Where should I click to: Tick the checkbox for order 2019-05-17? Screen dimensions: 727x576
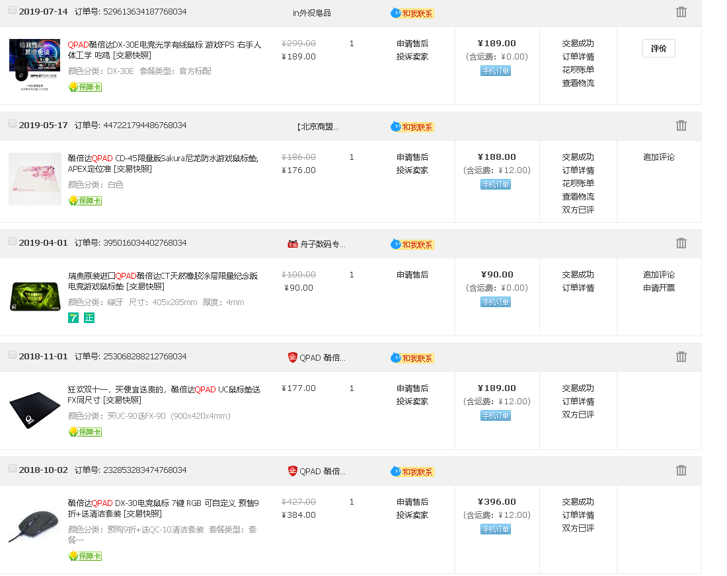tap(13, 124)
